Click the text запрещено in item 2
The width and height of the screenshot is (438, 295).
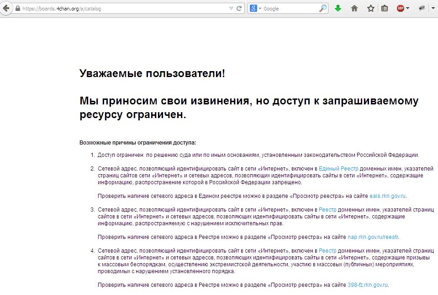pyautogui.click(x=287, y=182)
